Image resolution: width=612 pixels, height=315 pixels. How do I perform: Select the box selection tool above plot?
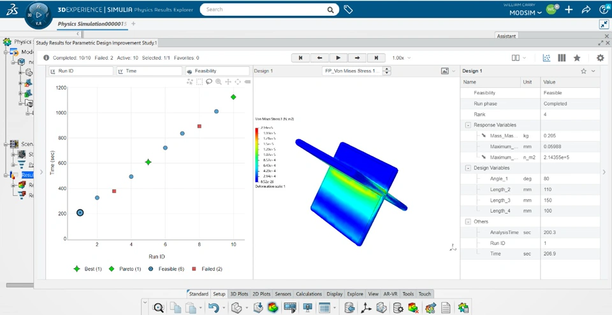coord(200,81)
